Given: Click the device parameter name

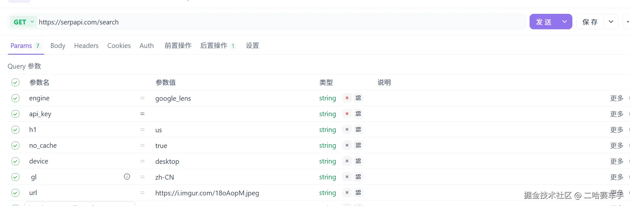Looking at the screenshot, I should click(39, 161).
